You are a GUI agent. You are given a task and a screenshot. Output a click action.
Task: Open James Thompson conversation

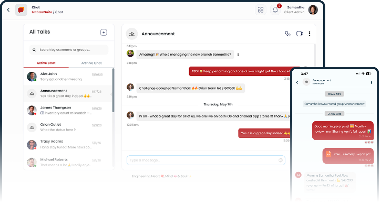pos(68,110)
